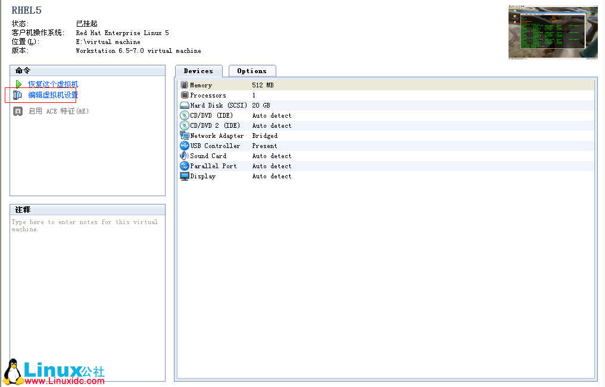Select the Memory chip icon
Screen dimensions: 605x387
click(x=185, y=85)
